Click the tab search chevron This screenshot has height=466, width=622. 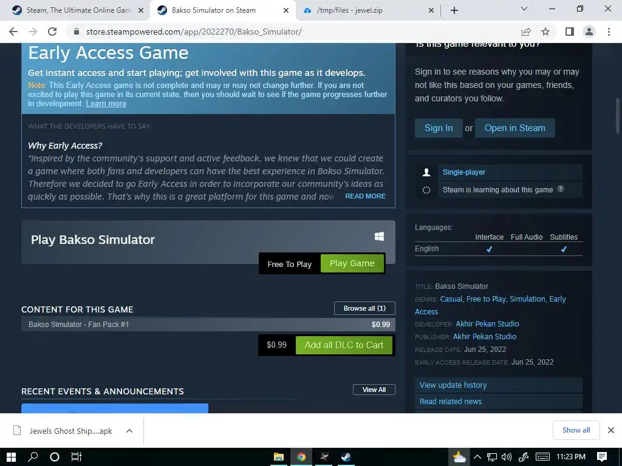click(524, 8)
